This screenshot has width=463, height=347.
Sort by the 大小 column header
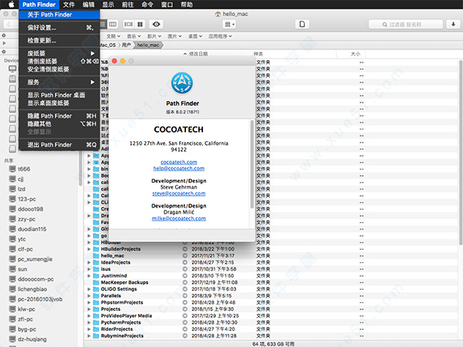pyautogui.click(x=355, y=54)
